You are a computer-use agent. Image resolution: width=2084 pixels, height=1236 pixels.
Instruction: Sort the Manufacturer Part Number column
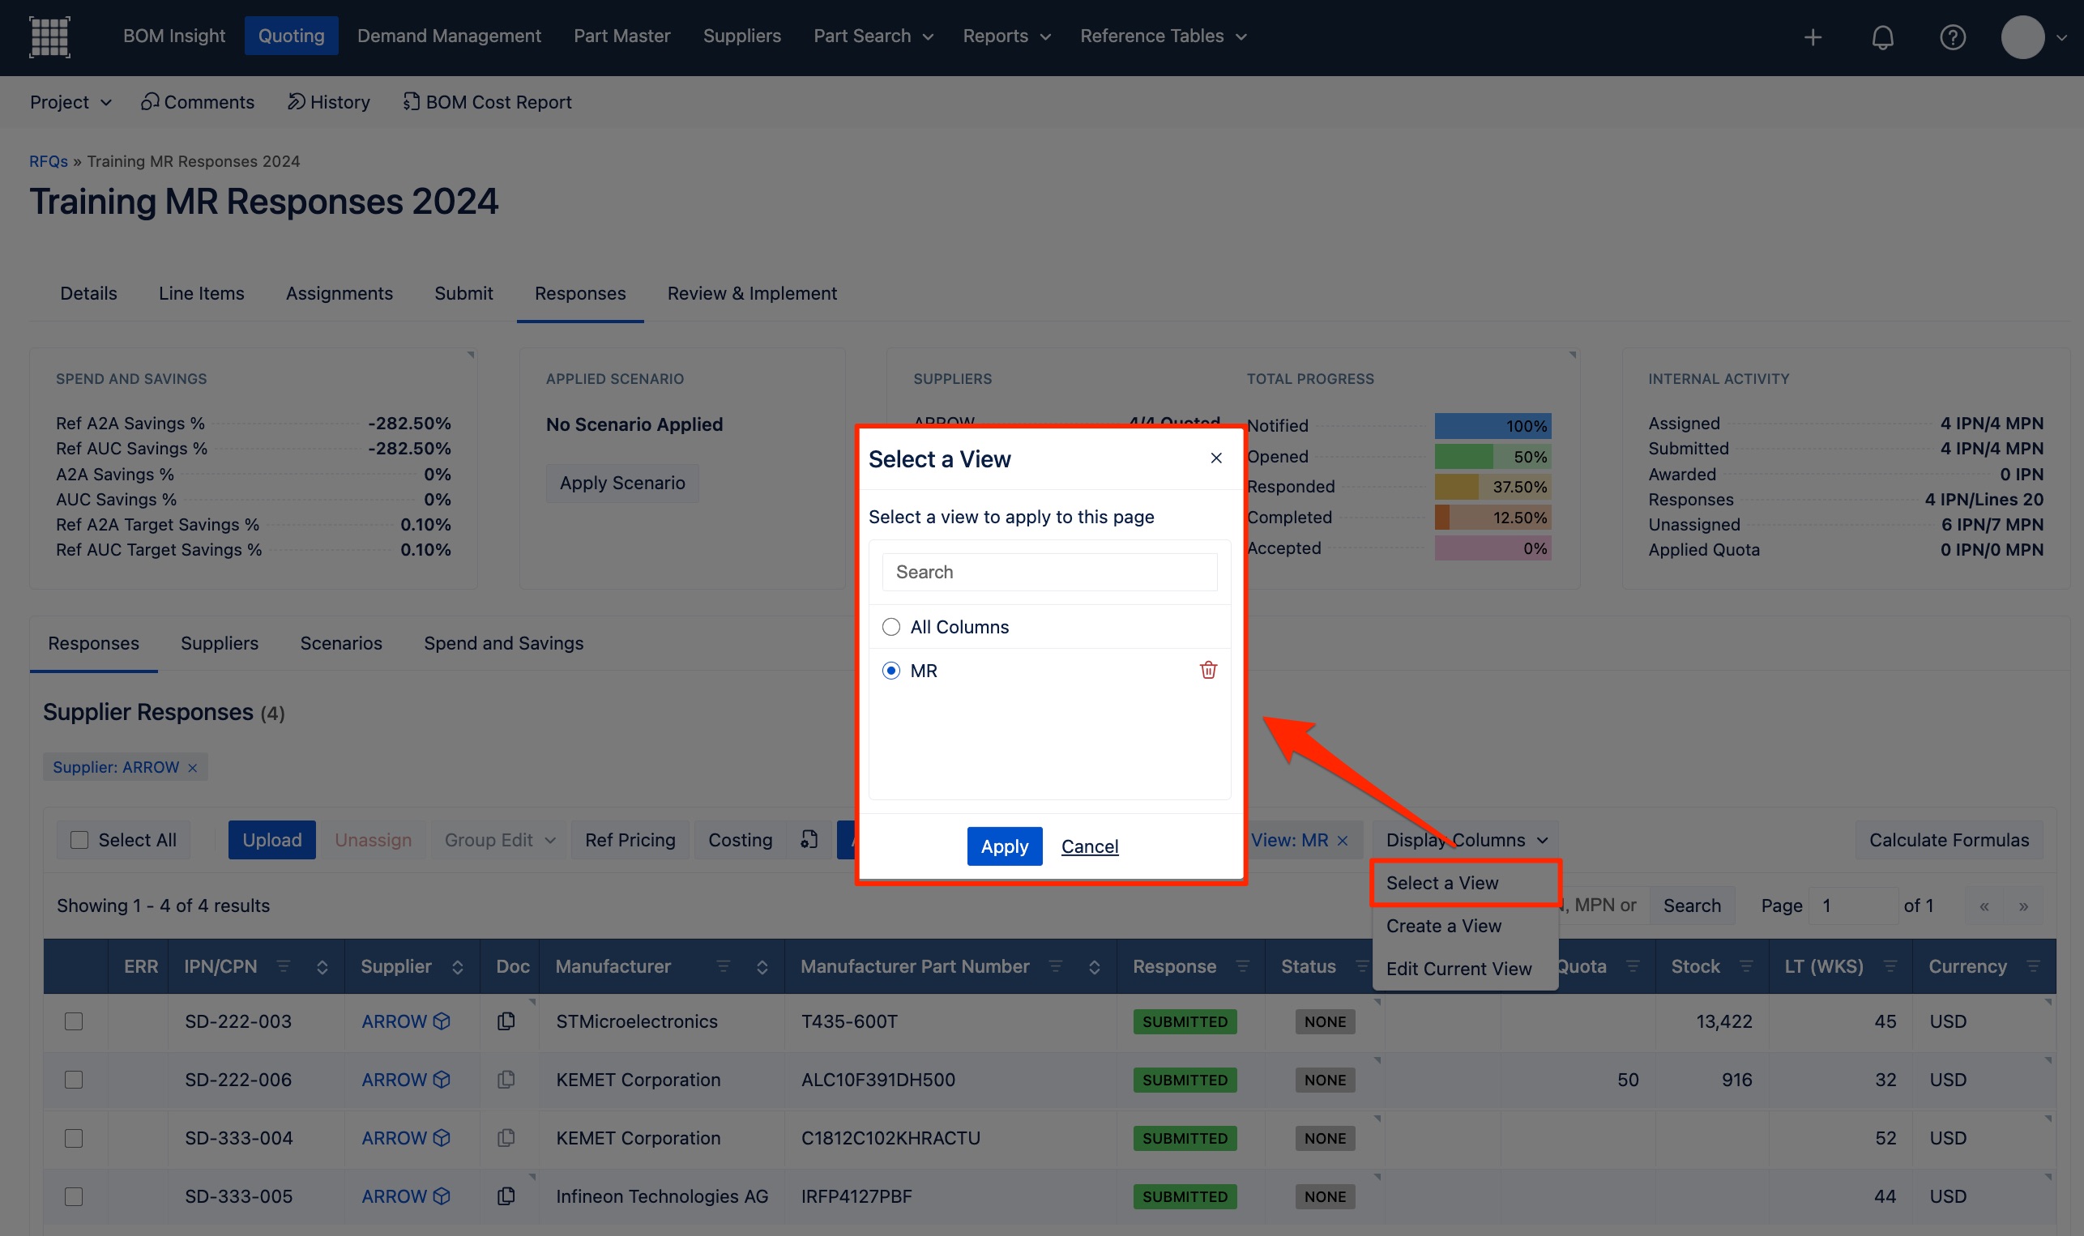click(x=1095, y=967)
